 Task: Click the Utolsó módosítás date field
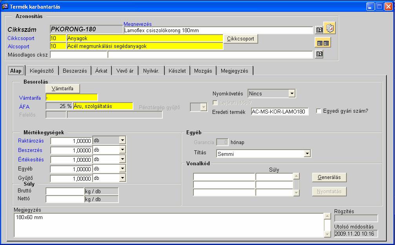tap(356, 234)
